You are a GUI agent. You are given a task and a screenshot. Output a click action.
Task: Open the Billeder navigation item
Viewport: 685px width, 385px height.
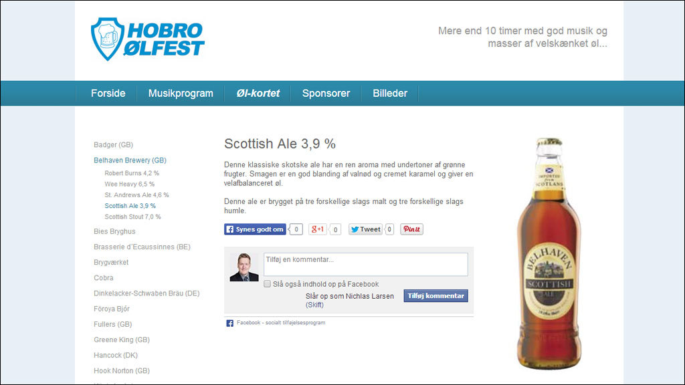tap(390, 94)
